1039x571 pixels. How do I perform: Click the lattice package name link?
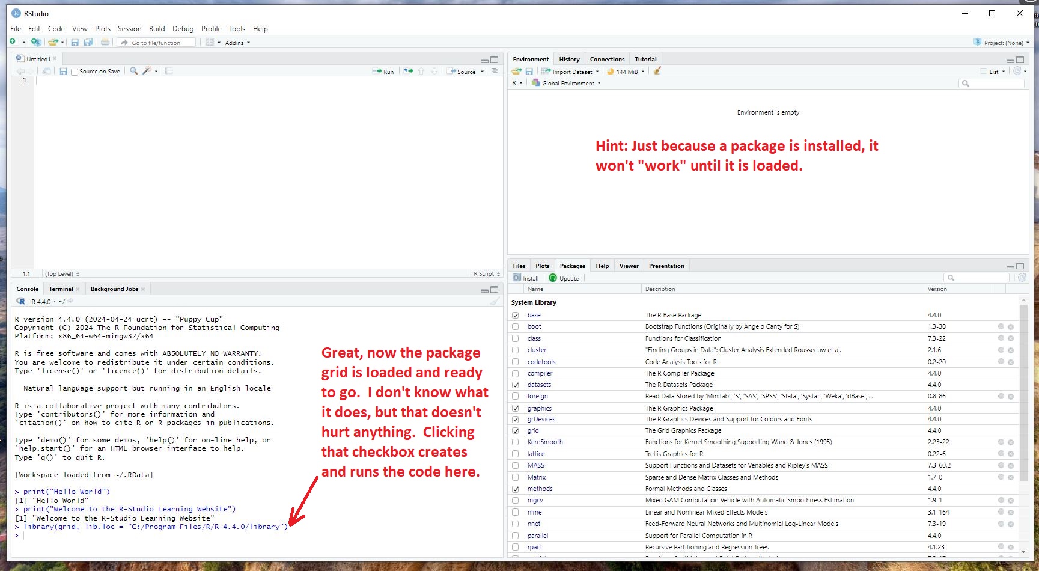(536, 454)
